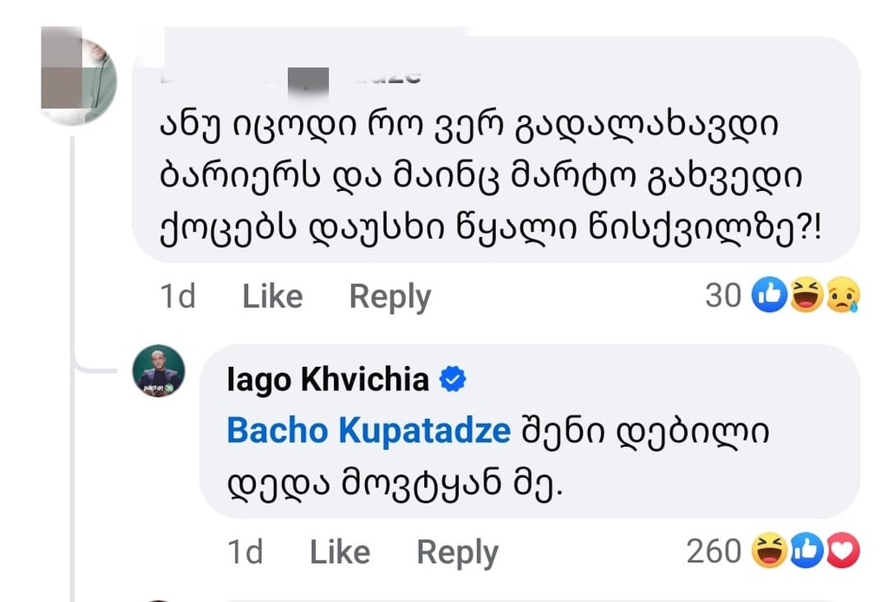888x602 pixels.
Task: Click laughing reaction icon on first comment
Action: coord(806,296)
